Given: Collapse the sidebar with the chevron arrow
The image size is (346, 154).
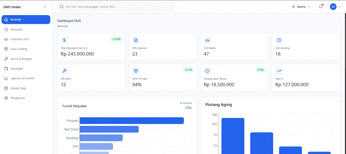Looking at the screenshot, I should [x=45, y=7].
